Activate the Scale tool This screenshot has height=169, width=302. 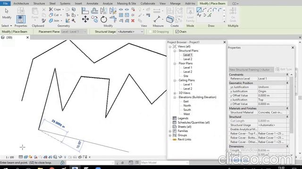(x=127, y=15)
